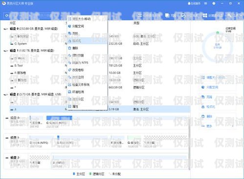Image resolution: width=244 pixels, height=179 pixels.
Task: Click 删除 in the right side panel
Action: 218,117
